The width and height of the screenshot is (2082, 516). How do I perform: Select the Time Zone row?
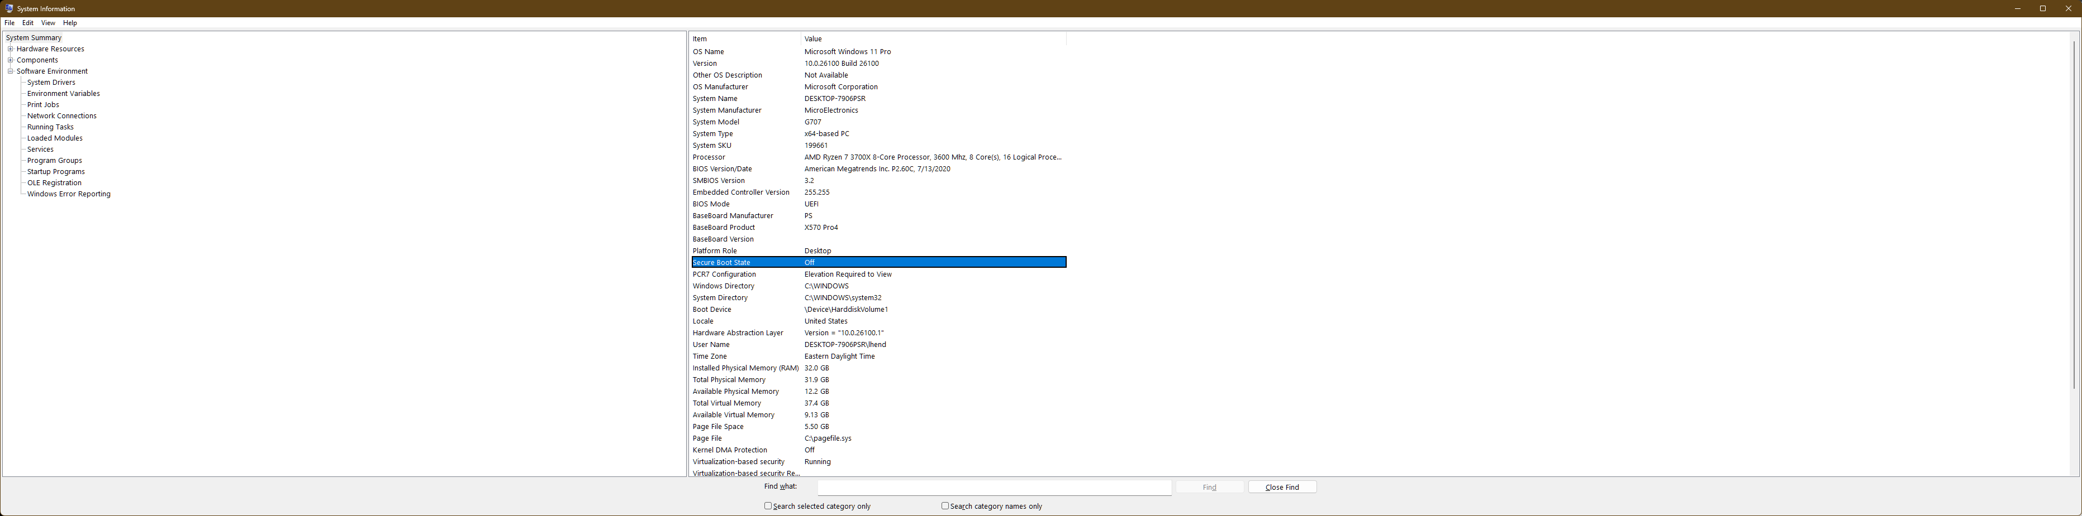878,356
